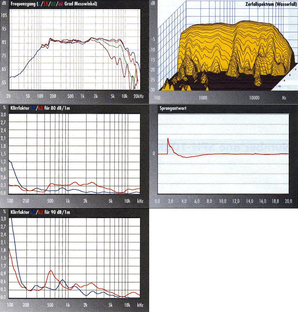298x312 pixels.
Task: Click the 1000 label under the waterfall plot
Action: [203, 98]
